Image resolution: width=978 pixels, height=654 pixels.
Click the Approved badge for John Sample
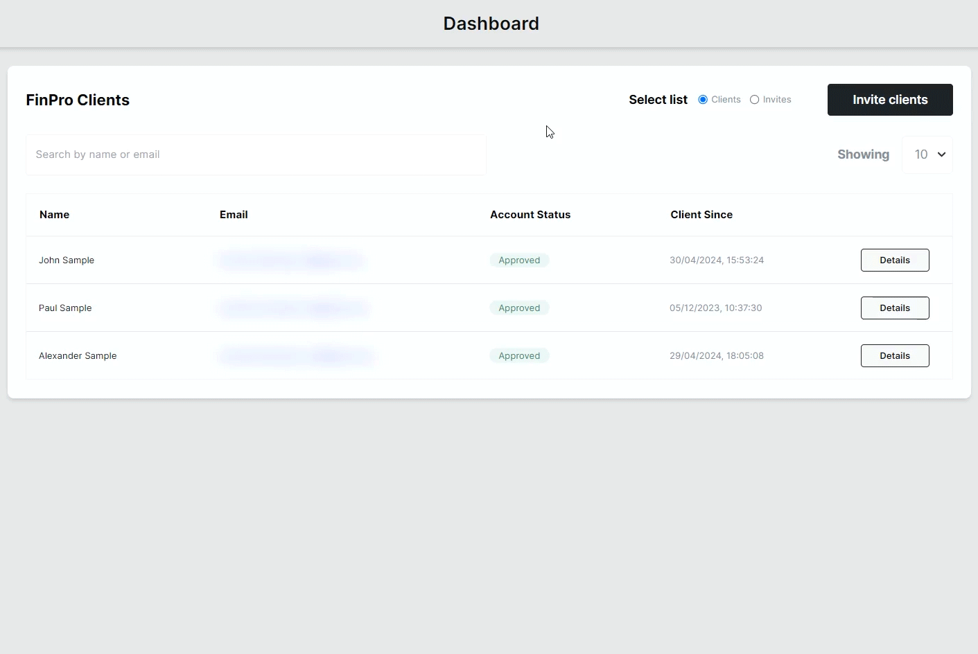518,260
